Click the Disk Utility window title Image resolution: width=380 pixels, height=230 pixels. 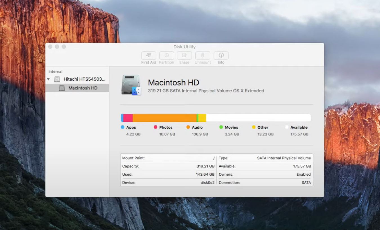tap(185, 47)
